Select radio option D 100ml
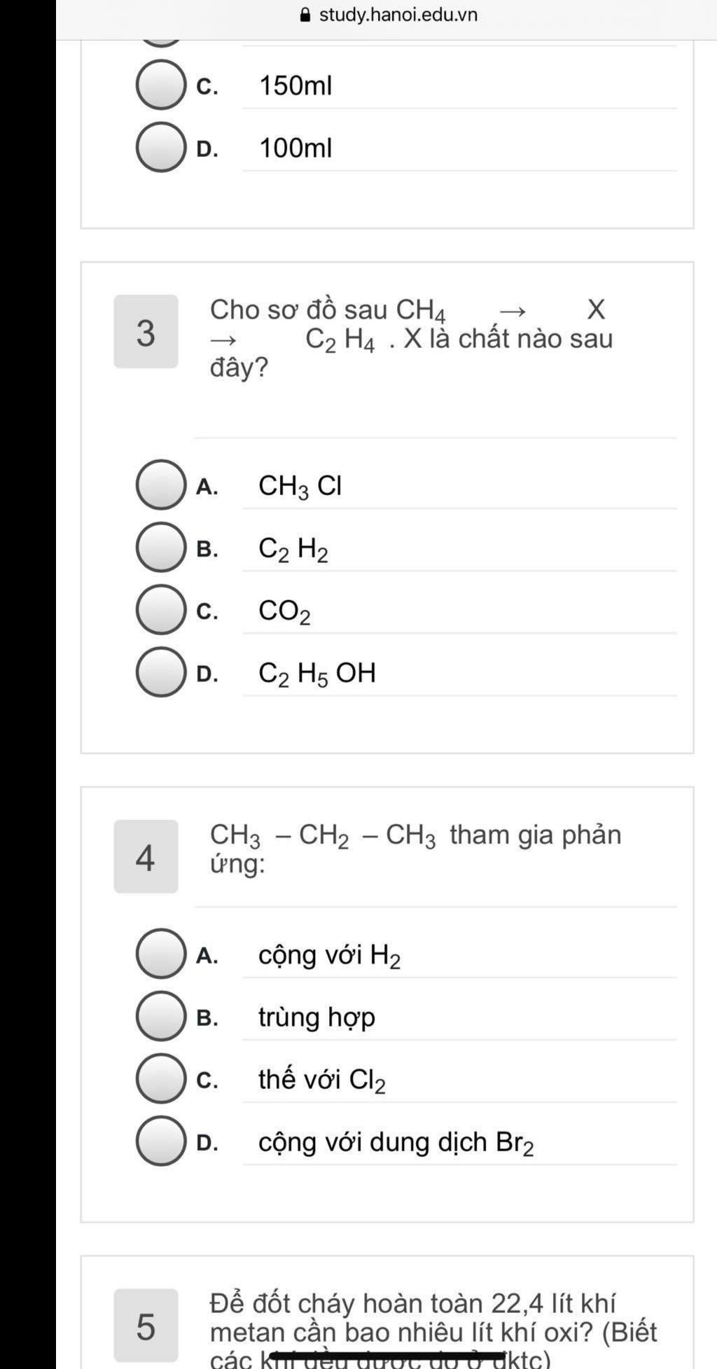The width and height of the screenshot is (717, 1369). [x=161, y=147]
